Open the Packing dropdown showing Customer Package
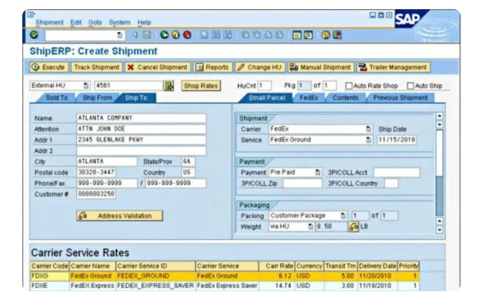 coord(343,215)
